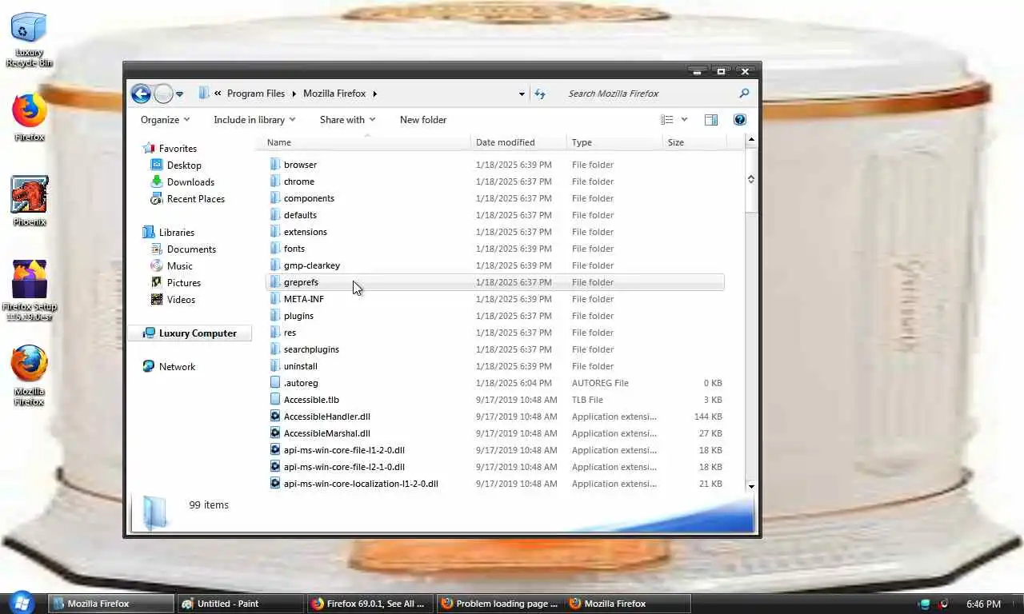Launch Firefox from the desktop shortcut

[29, 118]
